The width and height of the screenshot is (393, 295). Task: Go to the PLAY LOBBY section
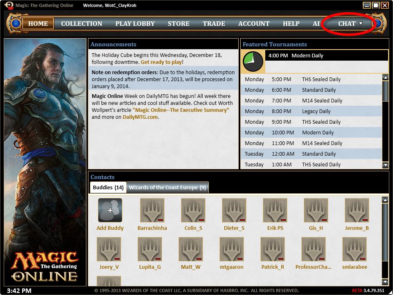[135, 24]
